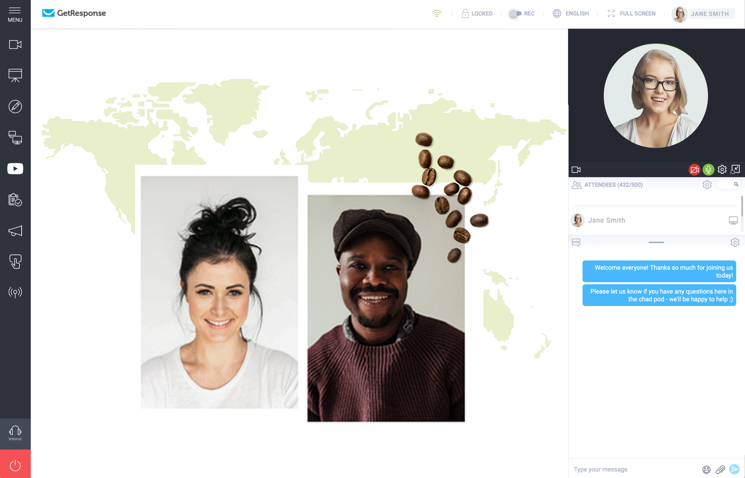Open the camera tool in left sidebar
Viewport: 745px width, 478px height.
15,44
